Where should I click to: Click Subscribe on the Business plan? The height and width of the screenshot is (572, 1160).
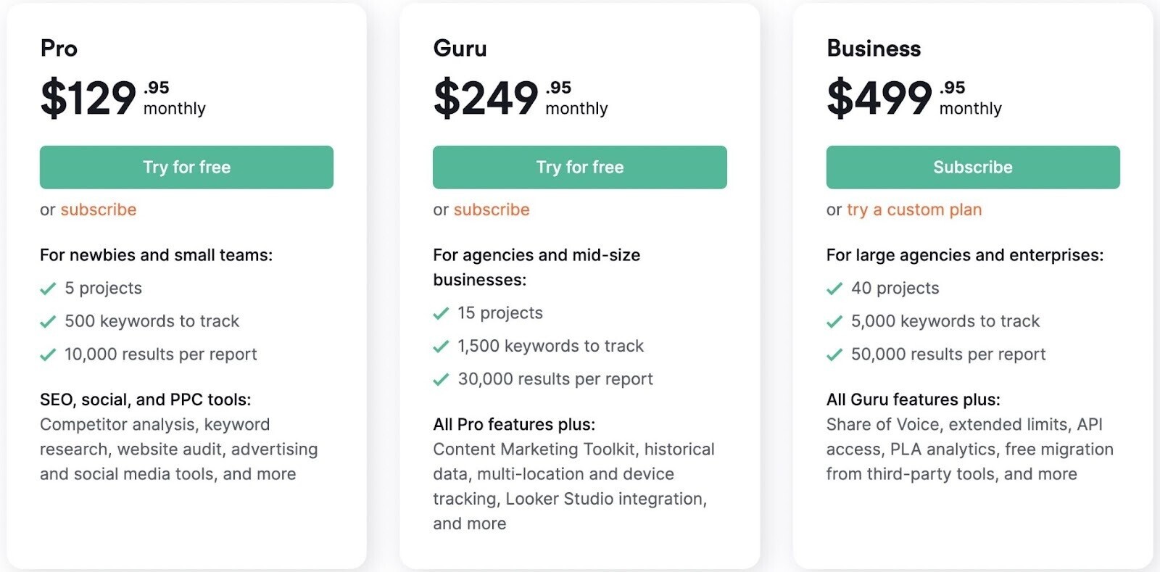(x=971, y=167)
